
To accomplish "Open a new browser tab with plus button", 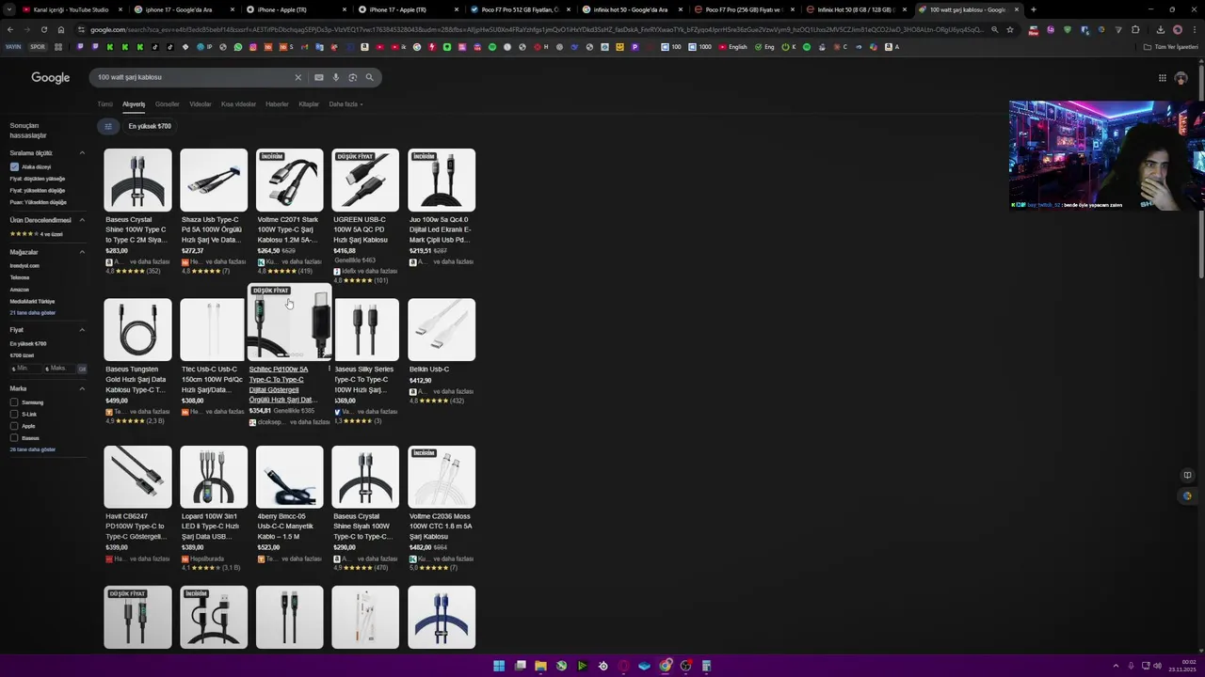I will [x=1034, y=9].
